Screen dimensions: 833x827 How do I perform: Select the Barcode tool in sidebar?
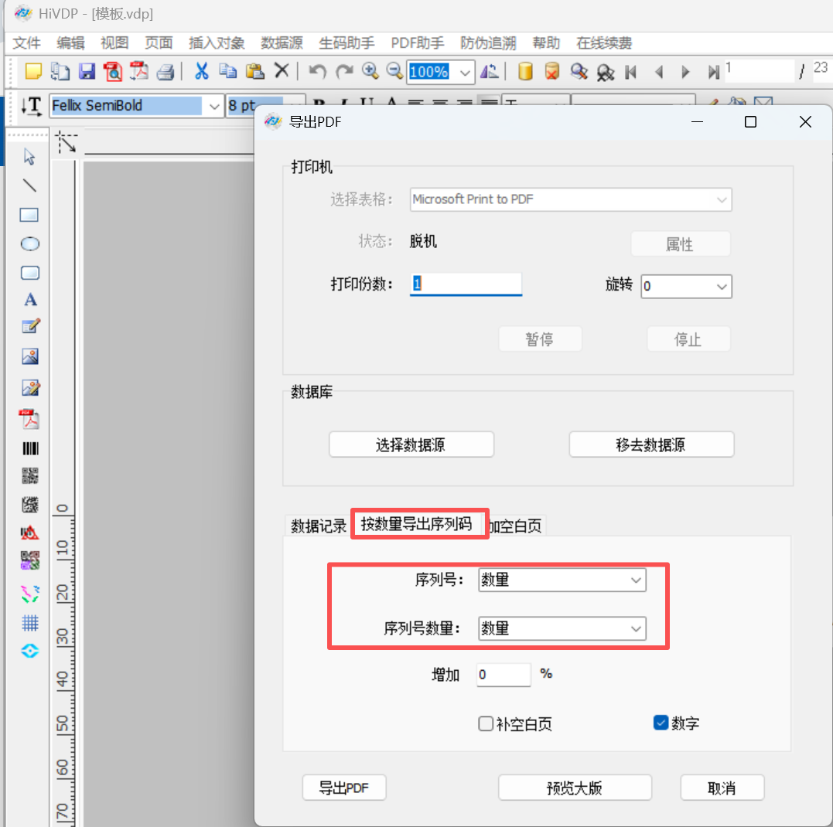(30, 448)
